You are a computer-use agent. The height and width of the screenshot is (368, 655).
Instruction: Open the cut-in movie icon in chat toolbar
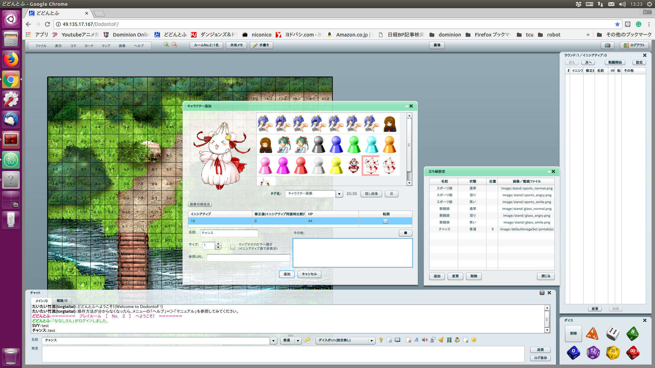449,340
